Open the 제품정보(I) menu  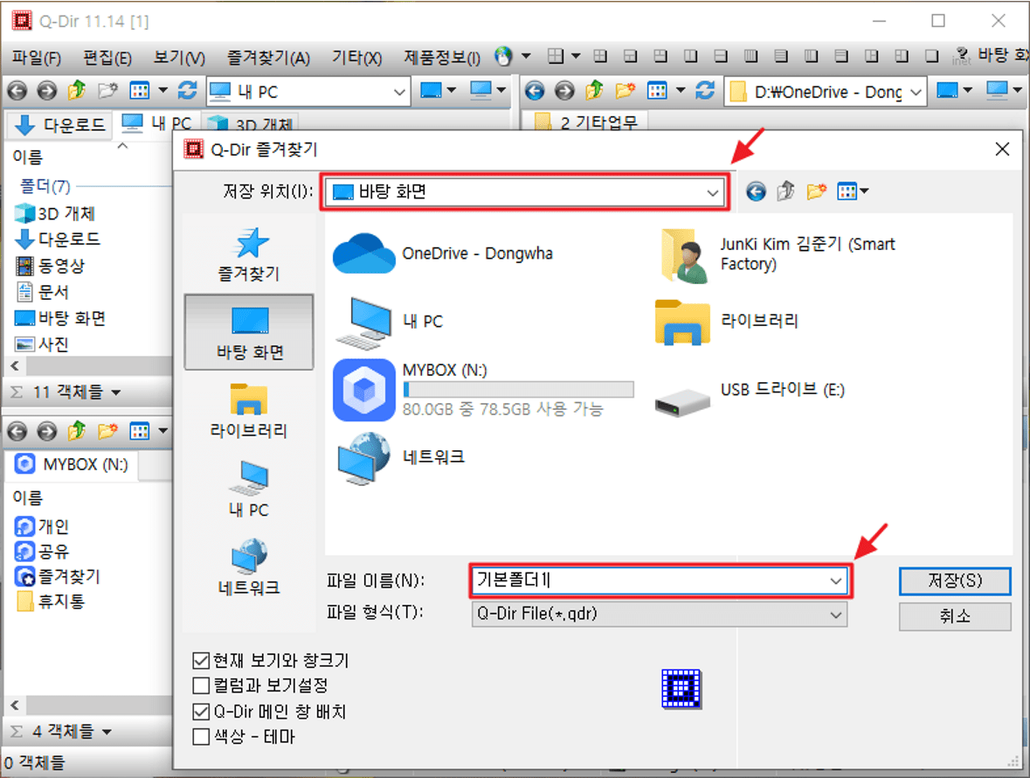(441, 58)
